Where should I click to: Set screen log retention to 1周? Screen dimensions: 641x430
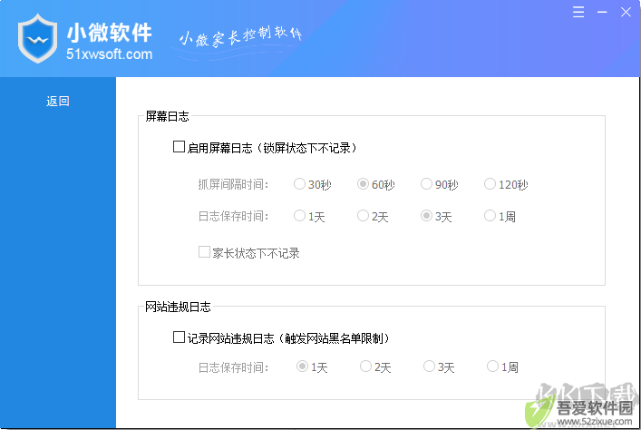(490, 215)
